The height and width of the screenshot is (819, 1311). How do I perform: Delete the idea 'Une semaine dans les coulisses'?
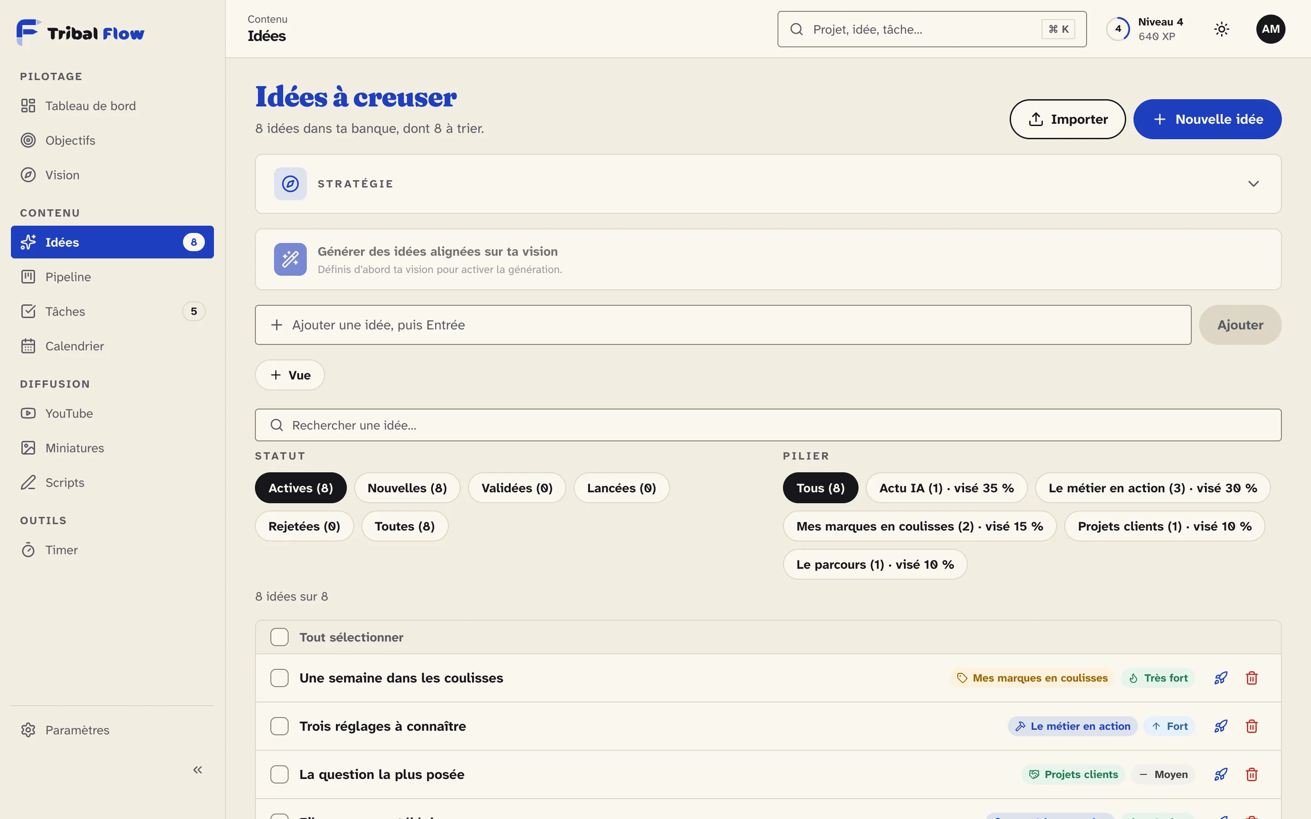pyautogui.click(x=1251, y=678)
